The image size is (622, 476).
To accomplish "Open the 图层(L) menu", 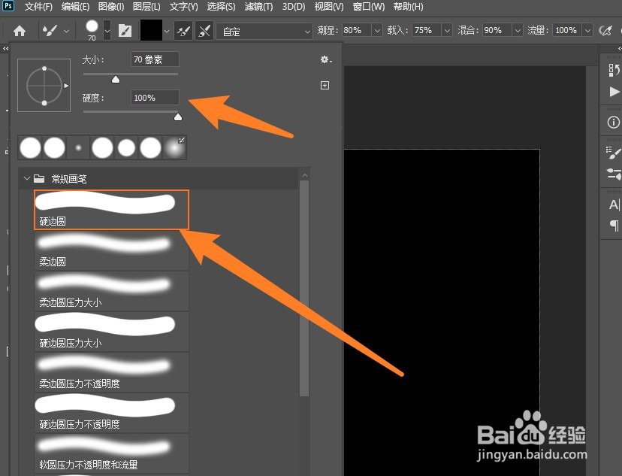I will (146, 7).
